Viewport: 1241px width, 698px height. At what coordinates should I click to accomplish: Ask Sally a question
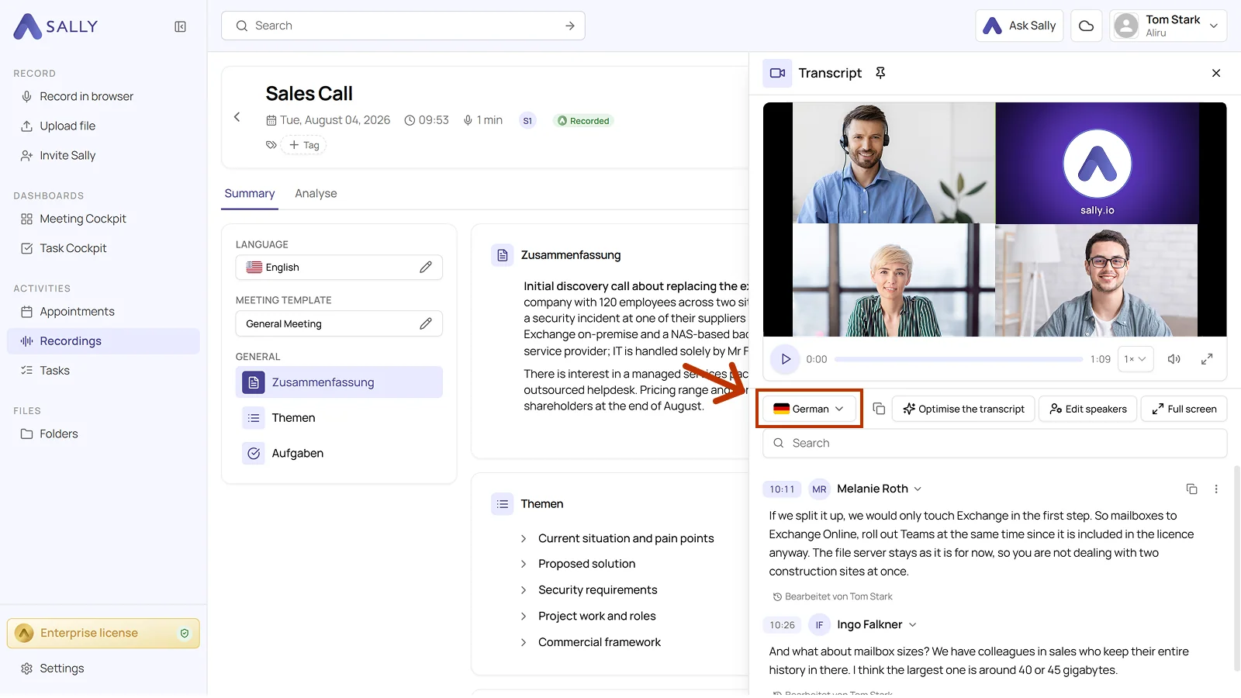click(x=1019, y=26)
